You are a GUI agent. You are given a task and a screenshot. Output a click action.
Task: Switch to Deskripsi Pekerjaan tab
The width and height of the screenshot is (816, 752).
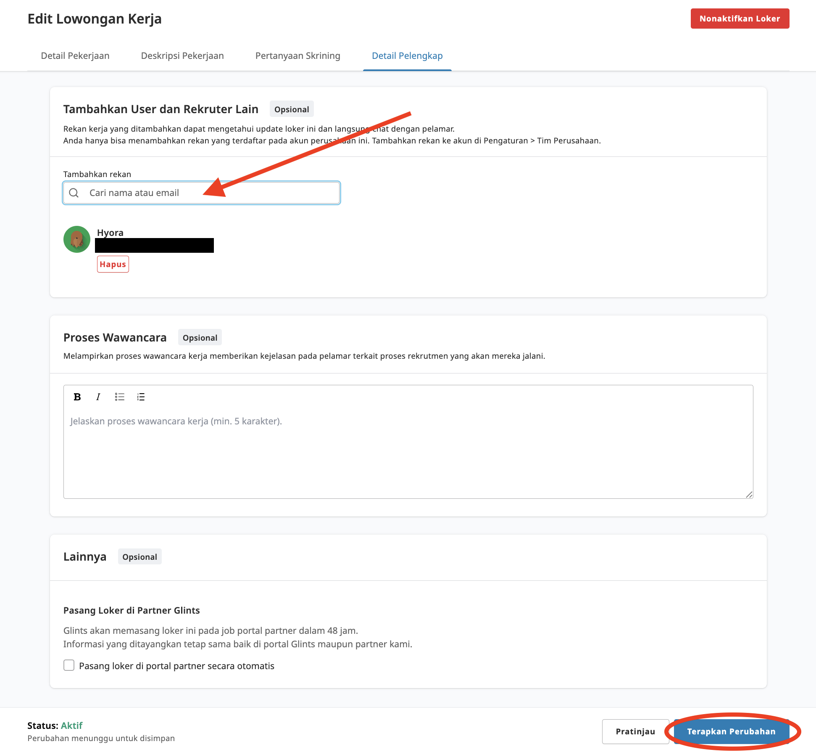[x=182, y=56]
